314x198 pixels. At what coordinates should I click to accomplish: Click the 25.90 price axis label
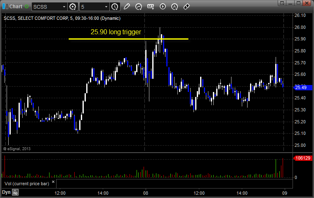point(300,39)
